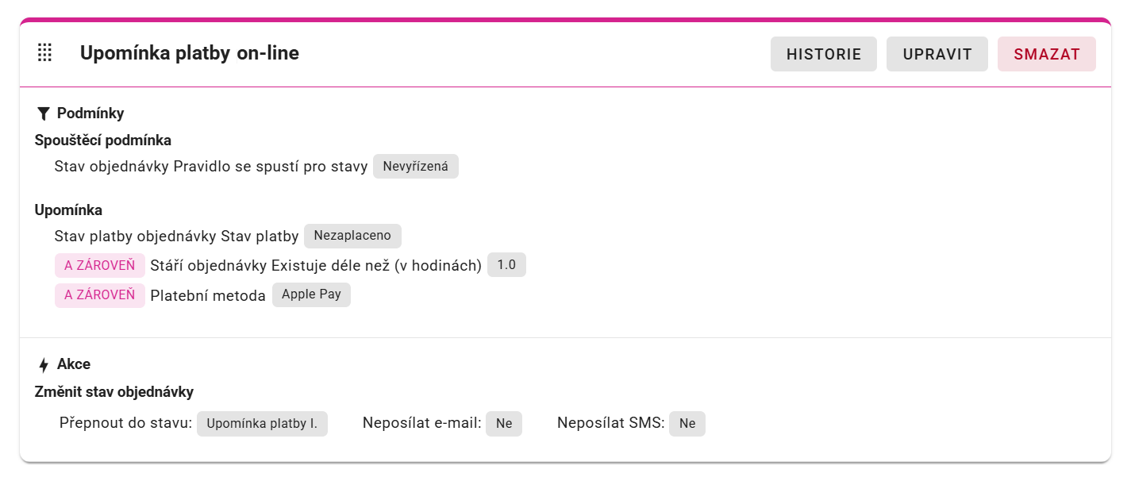The height and width of the screenshot is (481, 1131).
Task: Click the Ne chip for Neposílat e-mail
Action: pos(504,424)
